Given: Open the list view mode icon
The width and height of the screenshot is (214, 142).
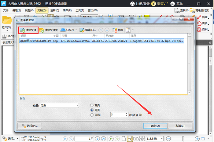Looking at the screenshot, I should click(128, 30).
